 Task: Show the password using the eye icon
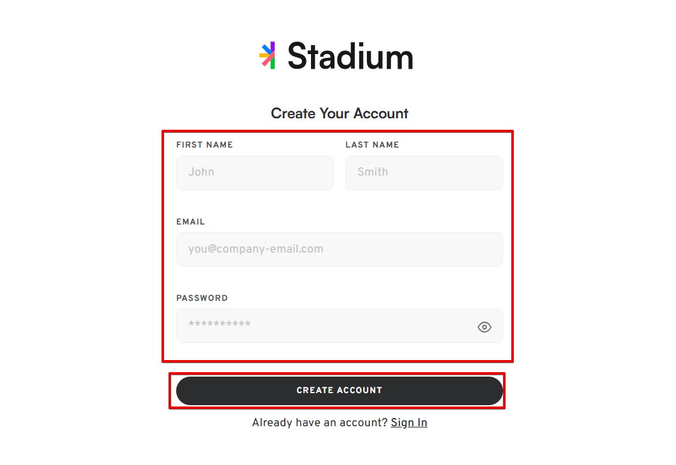pyautogui.click(x=484, y=327)
